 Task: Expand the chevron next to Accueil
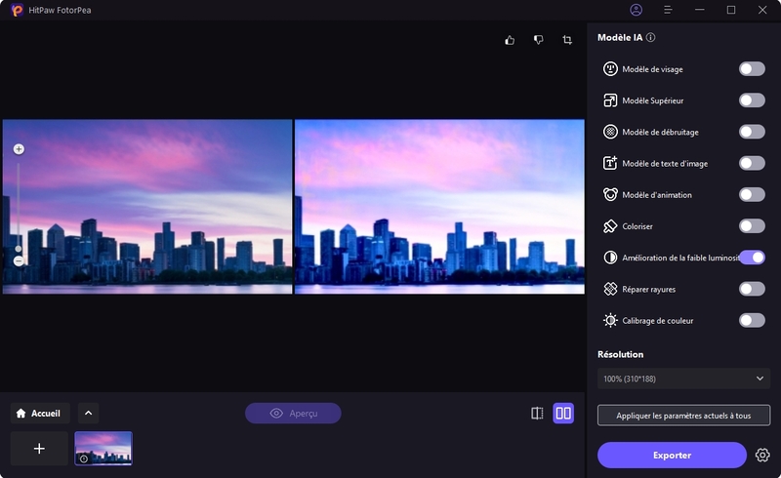click(88, 414)
